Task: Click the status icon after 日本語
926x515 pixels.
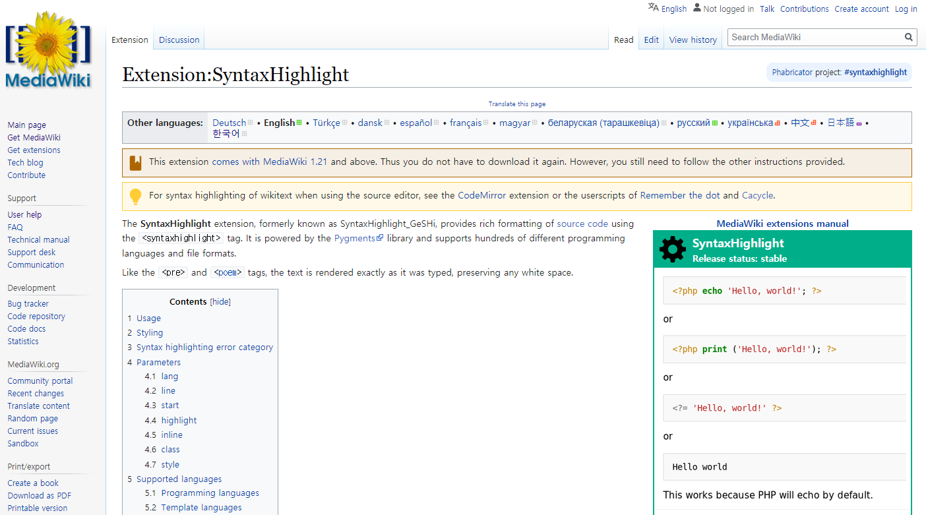Action: tap(859, 123)
